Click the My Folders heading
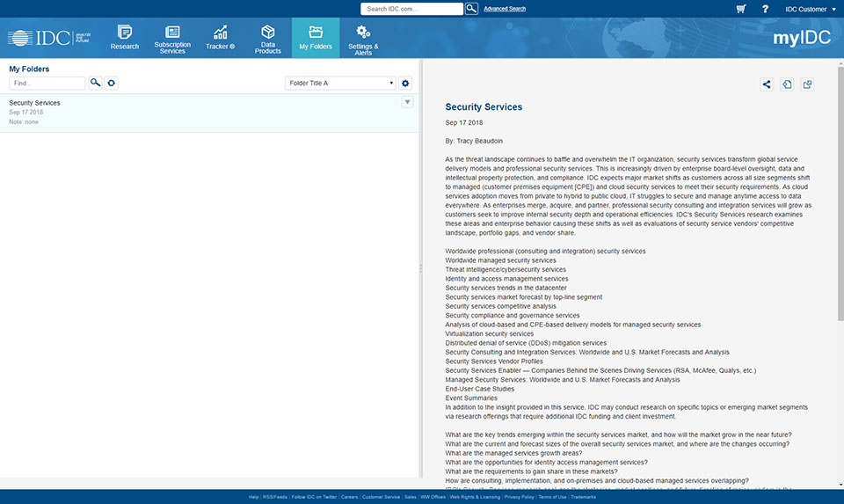Image resolution: width=844 pixels, height=504 pixels. pyautogui.click(x=29, y=69)
